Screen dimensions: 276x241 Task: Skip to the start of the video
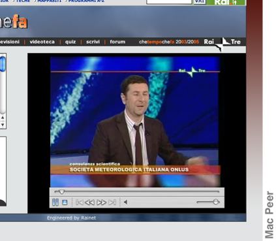[x=80, y=202]
